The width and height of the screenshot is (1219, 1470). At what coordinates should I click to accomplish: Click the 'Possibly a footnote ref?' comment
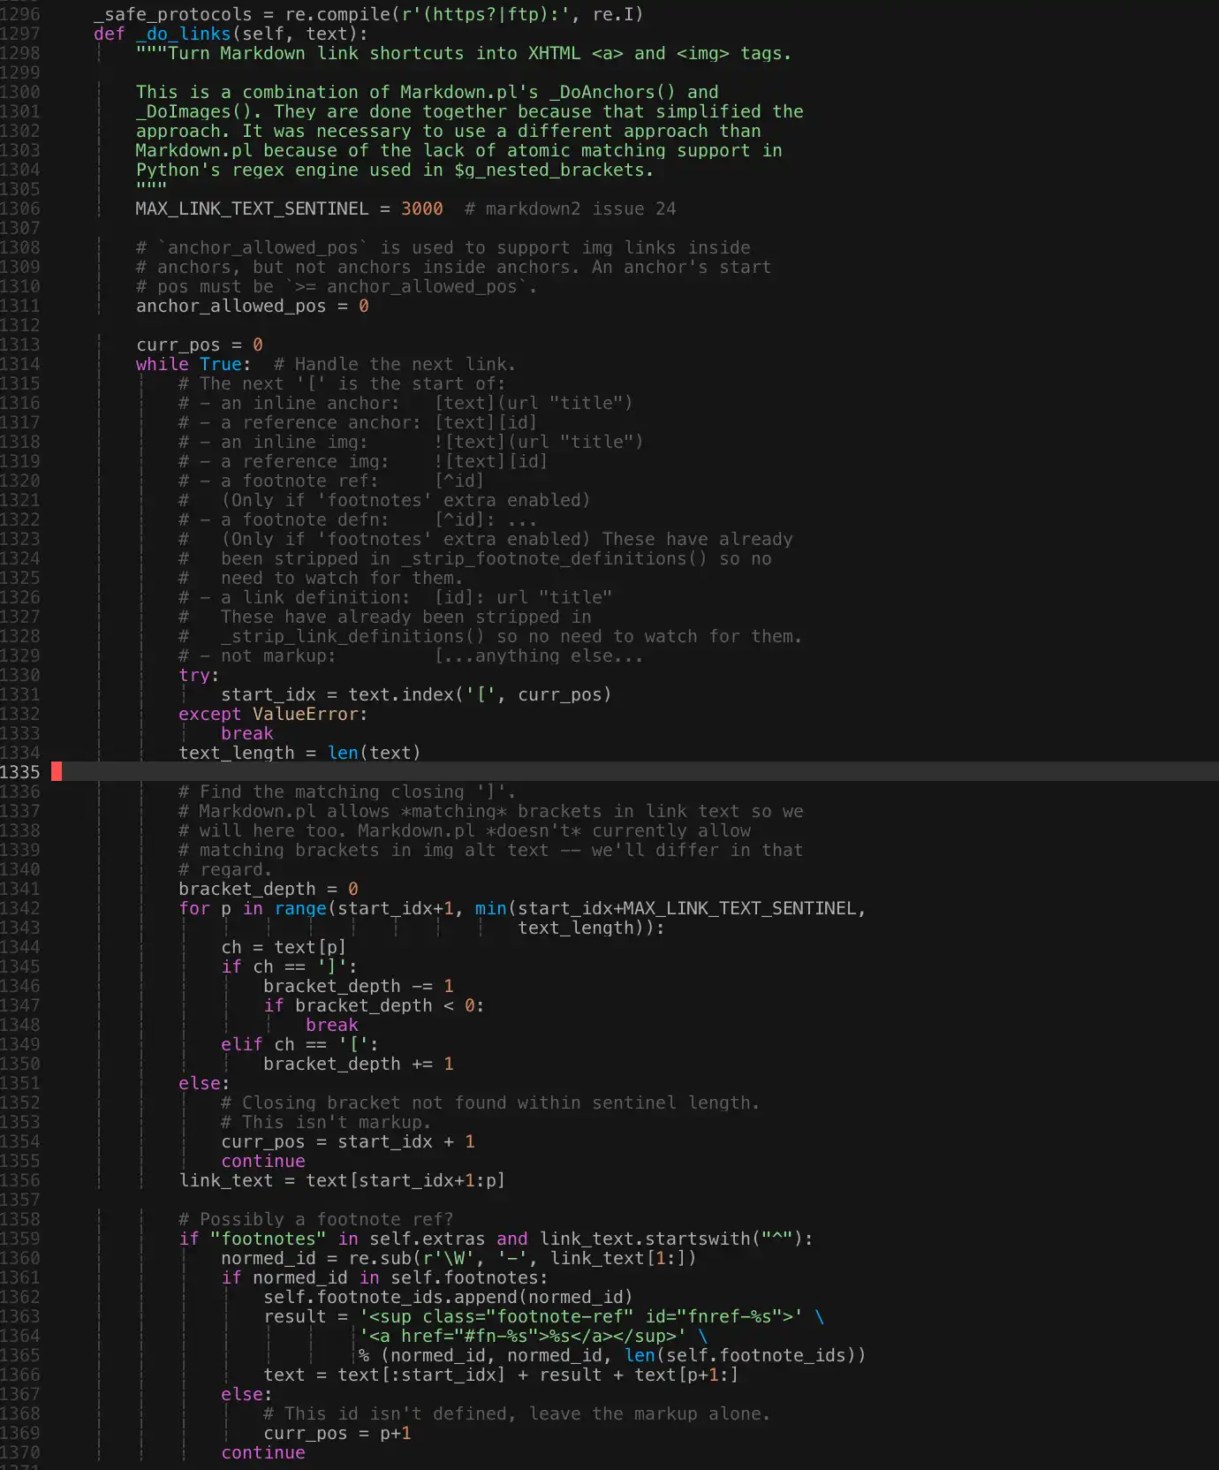click(315, 1219)
